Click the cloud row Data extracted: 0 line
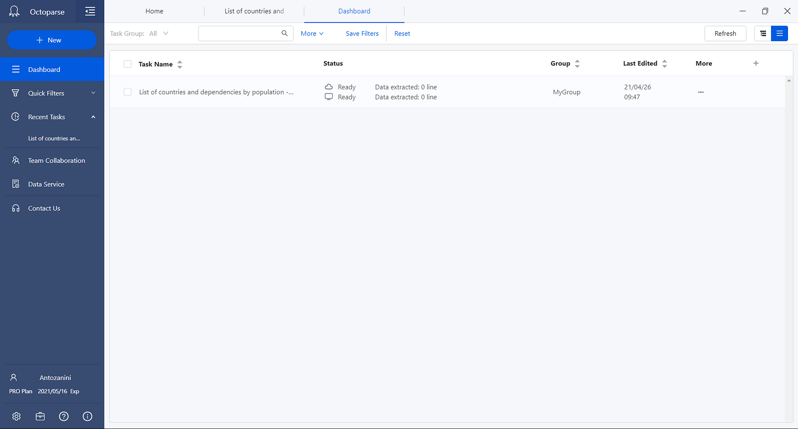Image resolution: width=798 pixels, height=429 pixels. [406, 87]
